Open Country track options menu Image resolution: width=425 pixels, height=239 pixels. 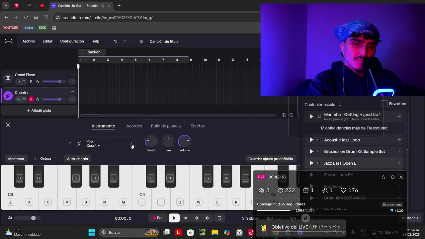click(x=72, y=92)
